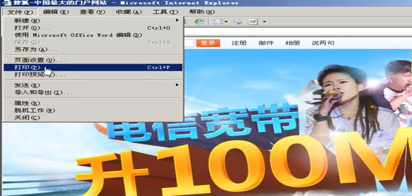Open the 查看 menu
This screenshot has width=412, height=196.
pyautogui.click(x=92, y=12)
